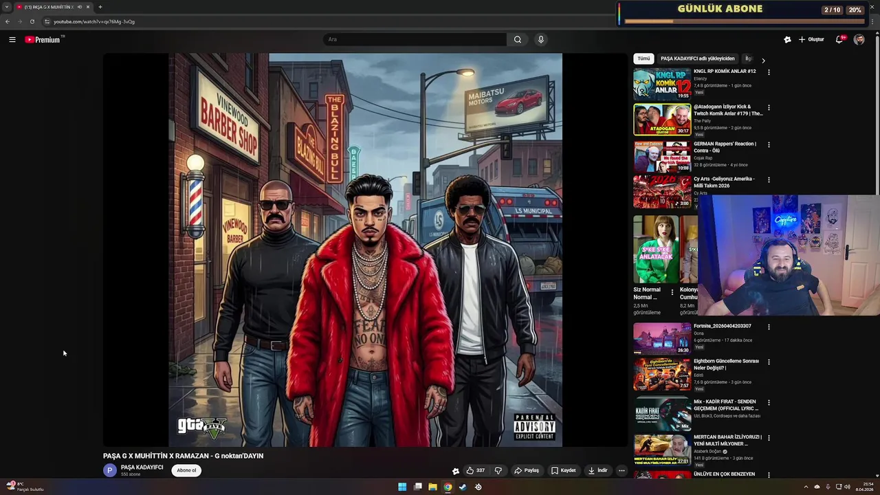
Task: Reload the page with refresh icon
Action: click(32, 21)
